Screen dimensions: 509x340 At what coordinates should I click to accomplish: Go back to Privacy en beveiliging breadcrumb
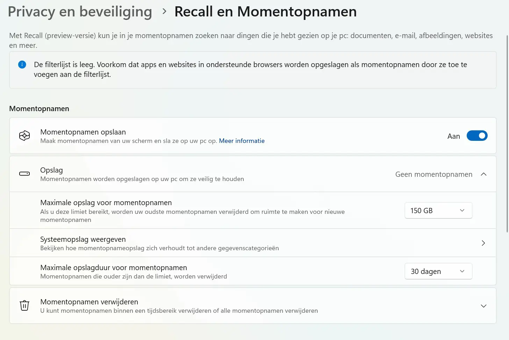pyautogui.click(x=80, y=12)
